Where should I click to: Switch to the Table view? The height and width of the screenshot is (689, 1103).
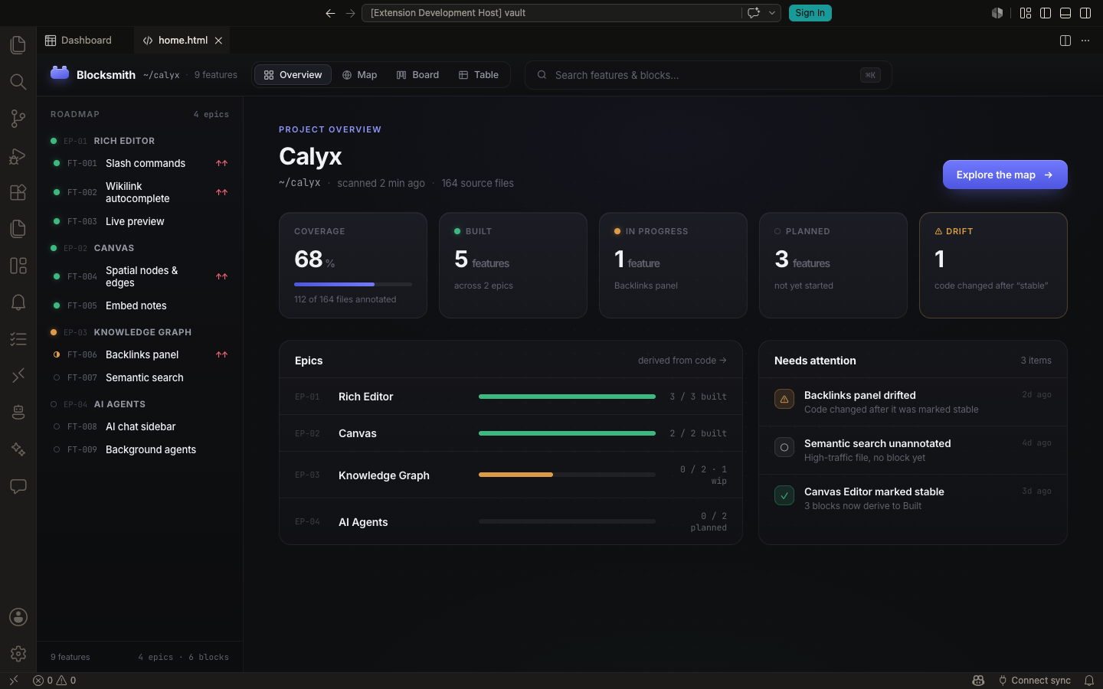click(x=478, y=75)
